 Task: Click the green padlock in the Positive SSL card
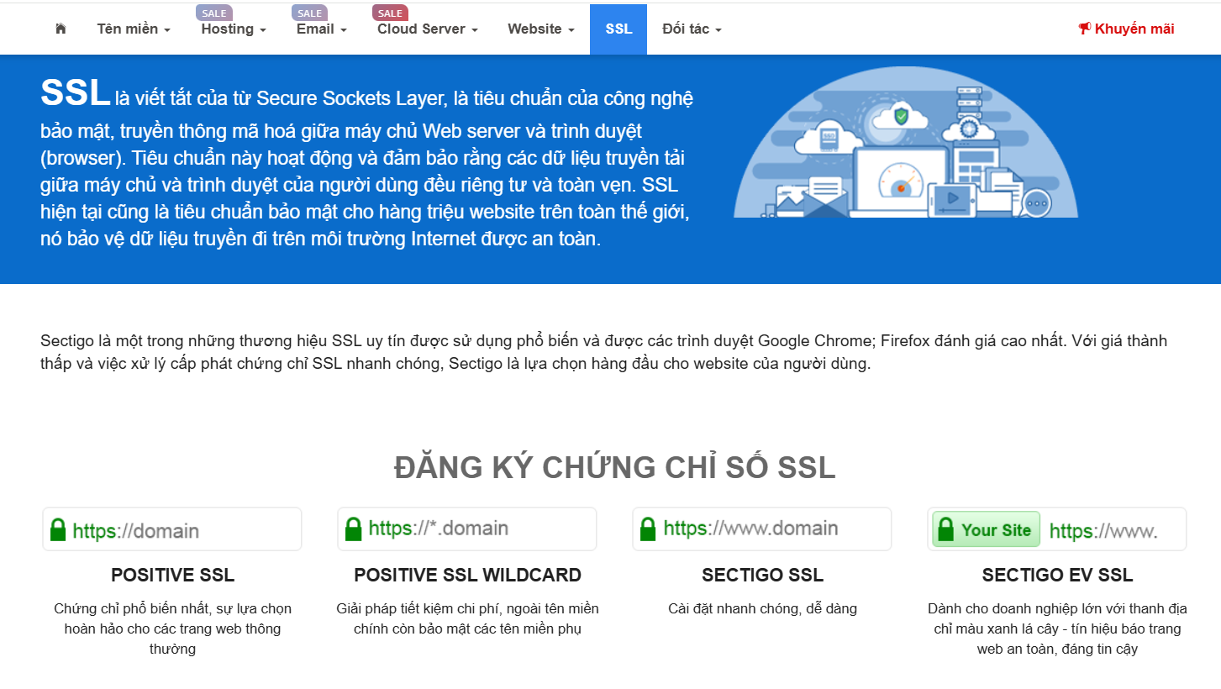[x=58, y=529]
